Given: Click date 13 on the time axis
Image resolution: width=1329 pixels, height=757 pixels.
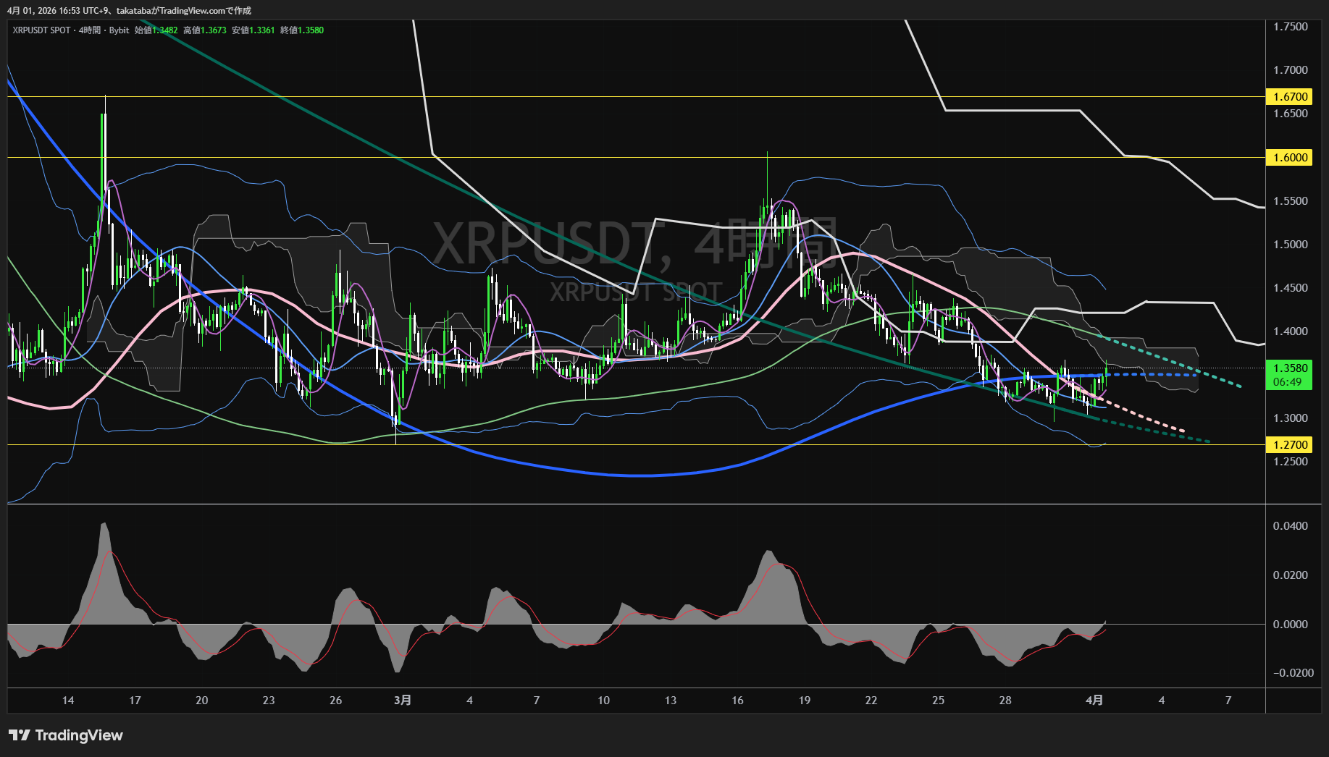Looking at the screenshot, I should 671,701.
